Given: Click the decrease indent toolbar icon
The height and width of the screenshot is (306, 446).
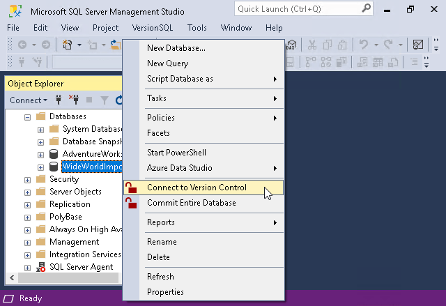Looking at the screenshot, I should 414,62.
